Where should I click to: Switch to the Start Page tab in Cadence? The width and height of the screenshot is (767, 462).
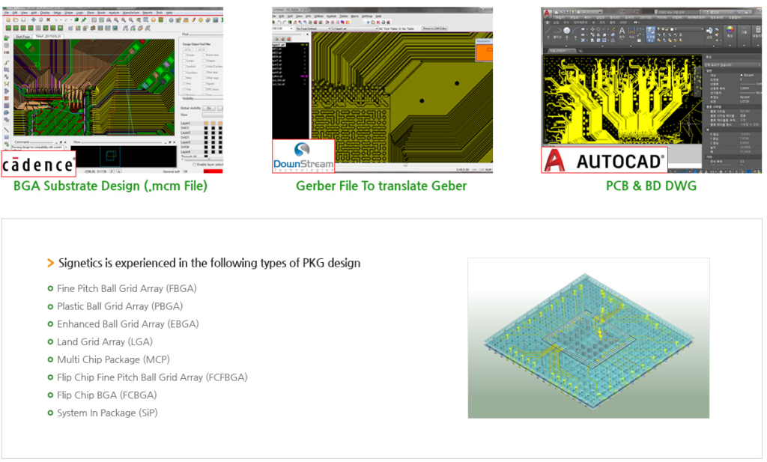click(23, 35)
